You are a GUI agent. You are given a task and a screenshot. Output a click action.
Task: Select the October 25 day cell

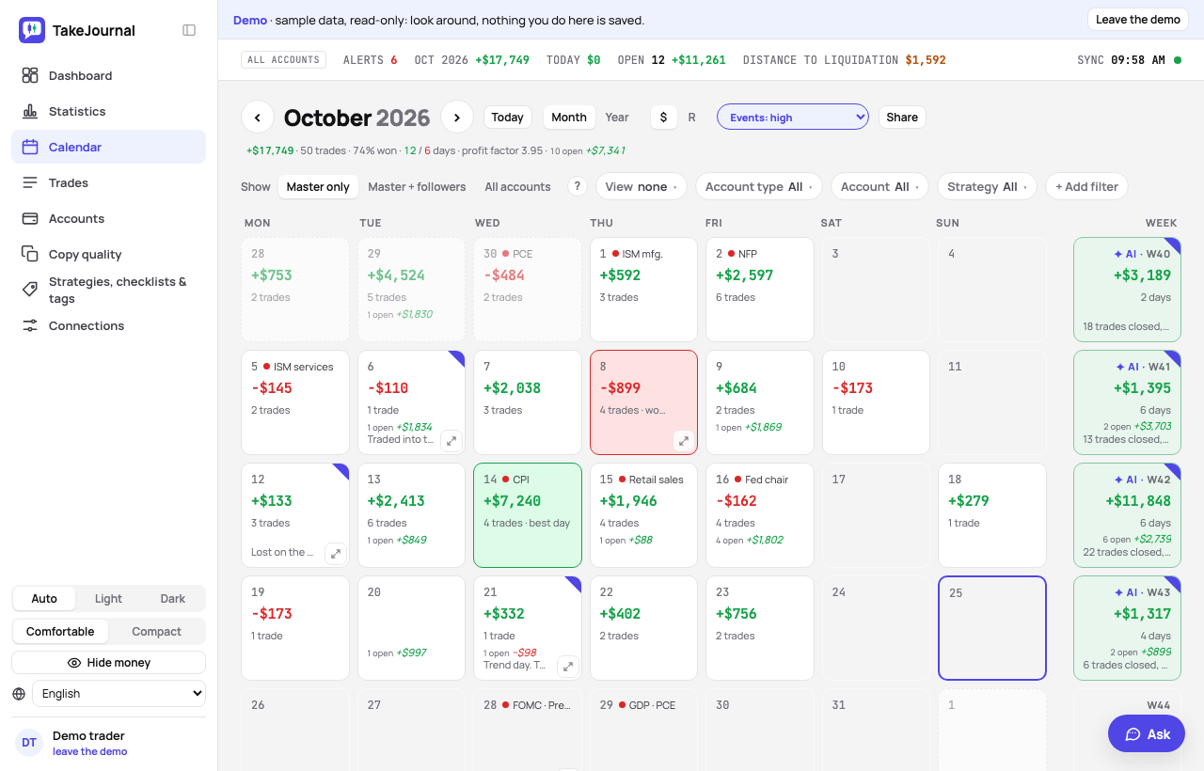click(992, 628)
